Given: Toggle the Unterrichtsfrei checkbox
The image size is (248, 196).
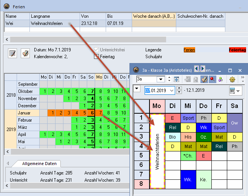Looking at the screenshot, I should click(x=96, y=50).
